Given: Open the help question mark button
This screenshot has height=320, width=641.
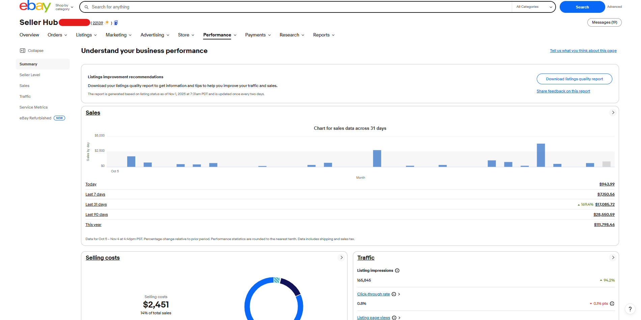Looking at the screenshot, I should click(x=630, y=309).
